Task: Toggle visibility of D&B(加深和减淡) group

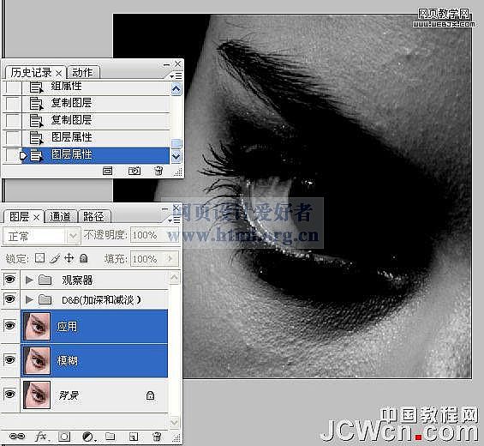Action: point(10,298)
